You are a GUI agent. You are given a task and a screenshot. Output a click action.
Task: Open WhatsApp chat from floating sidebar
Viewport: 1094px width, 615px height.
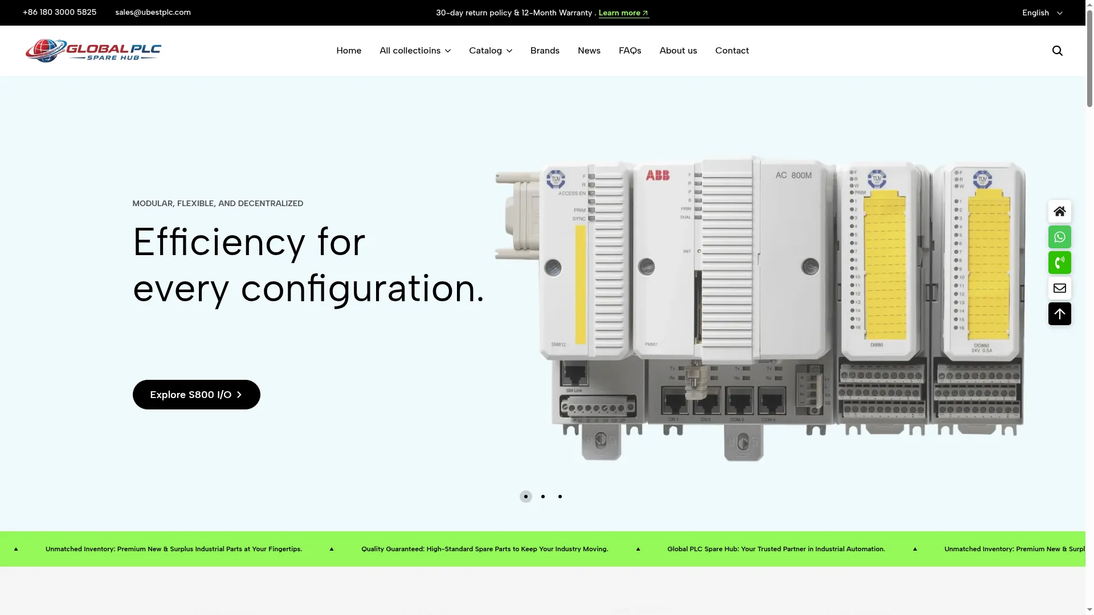[x=1059, y=237]
